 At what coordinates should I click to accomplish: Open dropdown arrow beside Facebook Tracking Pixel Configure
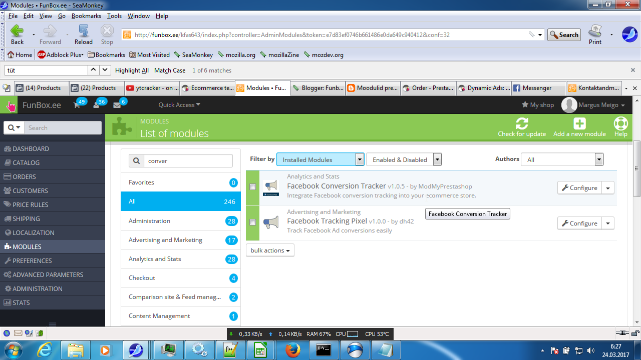click(x=608, y=223)
